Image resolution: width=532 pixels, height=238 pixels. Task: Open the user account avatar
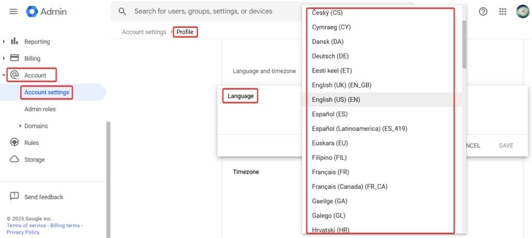[x=523, y=11]
